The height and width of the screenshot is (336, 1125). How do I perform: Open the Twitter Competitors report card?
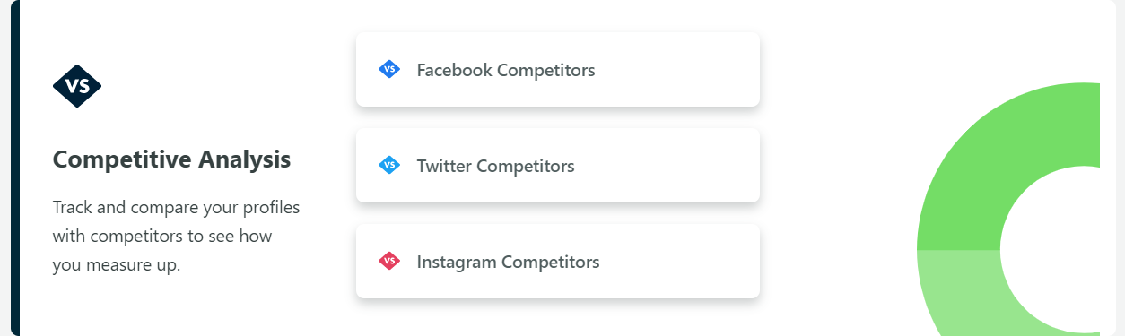coord(558,165)
